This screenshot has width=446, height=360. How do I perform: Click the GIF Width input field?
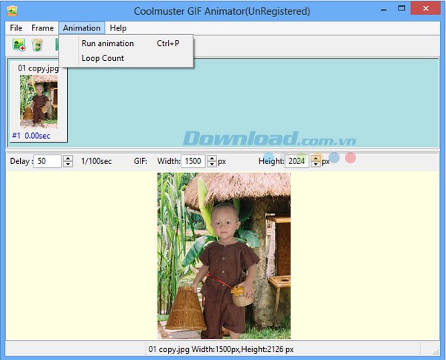point(193,161)
